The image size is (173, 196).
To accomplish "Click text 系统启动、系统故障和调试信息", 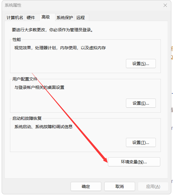I will point(43,127).
